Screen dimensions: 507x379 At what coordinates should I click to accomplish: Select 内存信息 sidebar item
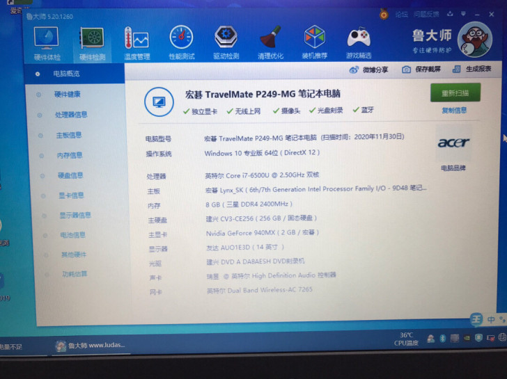pos(70,155)
